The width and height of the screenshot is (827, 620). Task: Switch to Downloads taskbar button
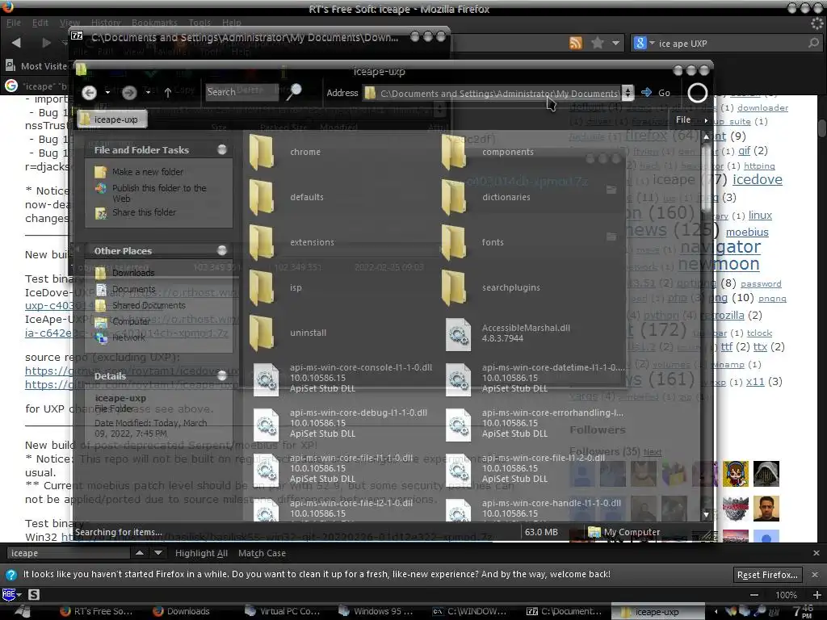click(182, 611)
